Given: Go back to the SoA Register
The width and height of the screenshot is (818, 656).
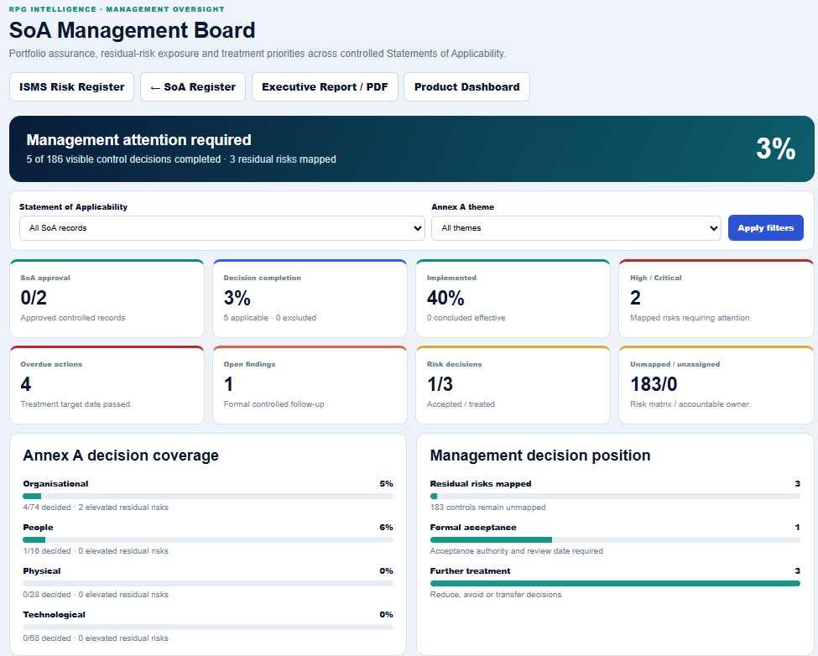Looking at the screenshot, I should (x=193, y=86).
